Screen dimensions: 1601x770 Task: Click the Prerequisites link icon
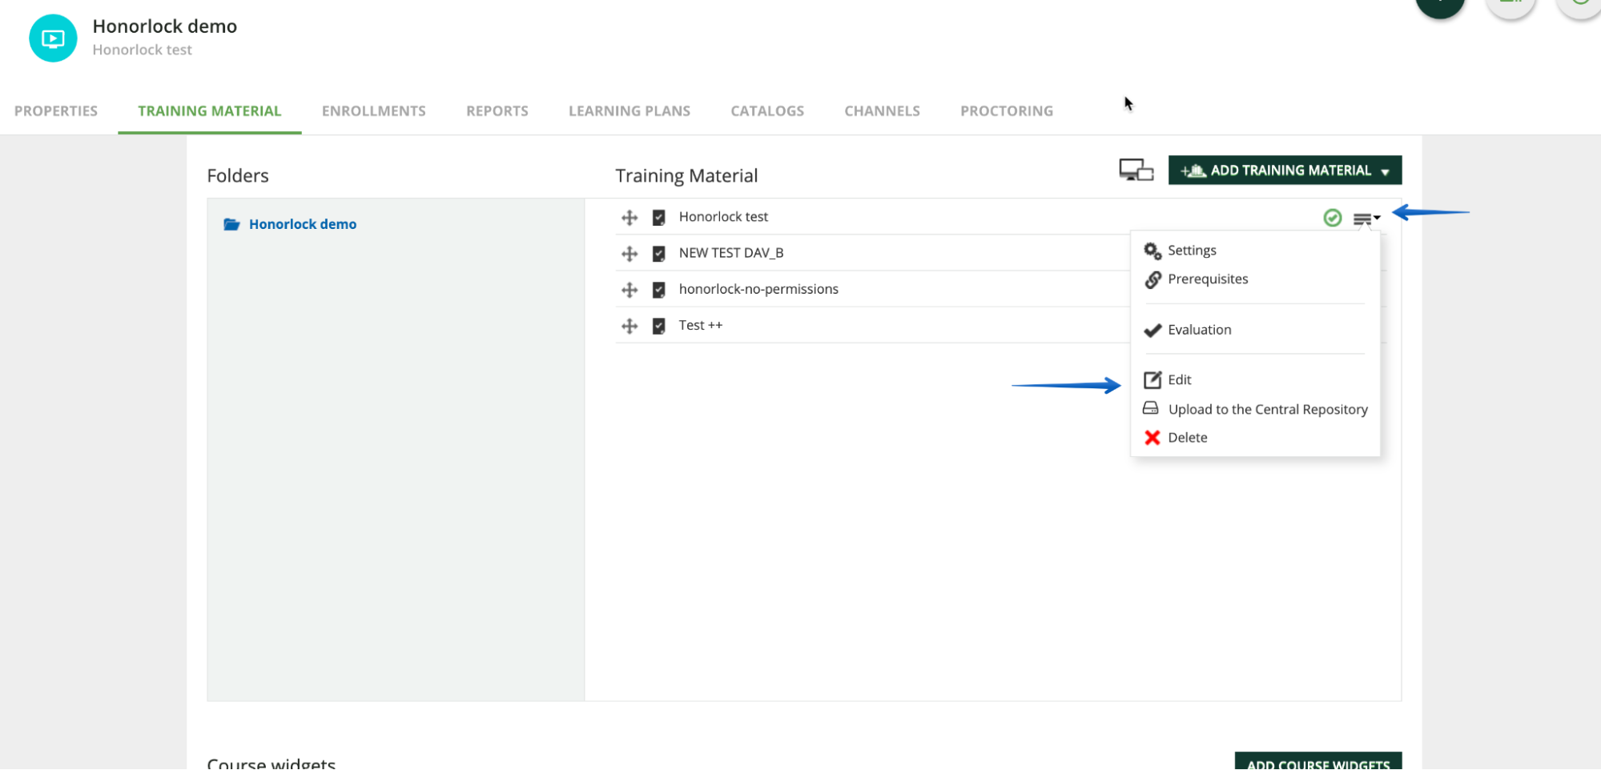(x=1152, y=280)
